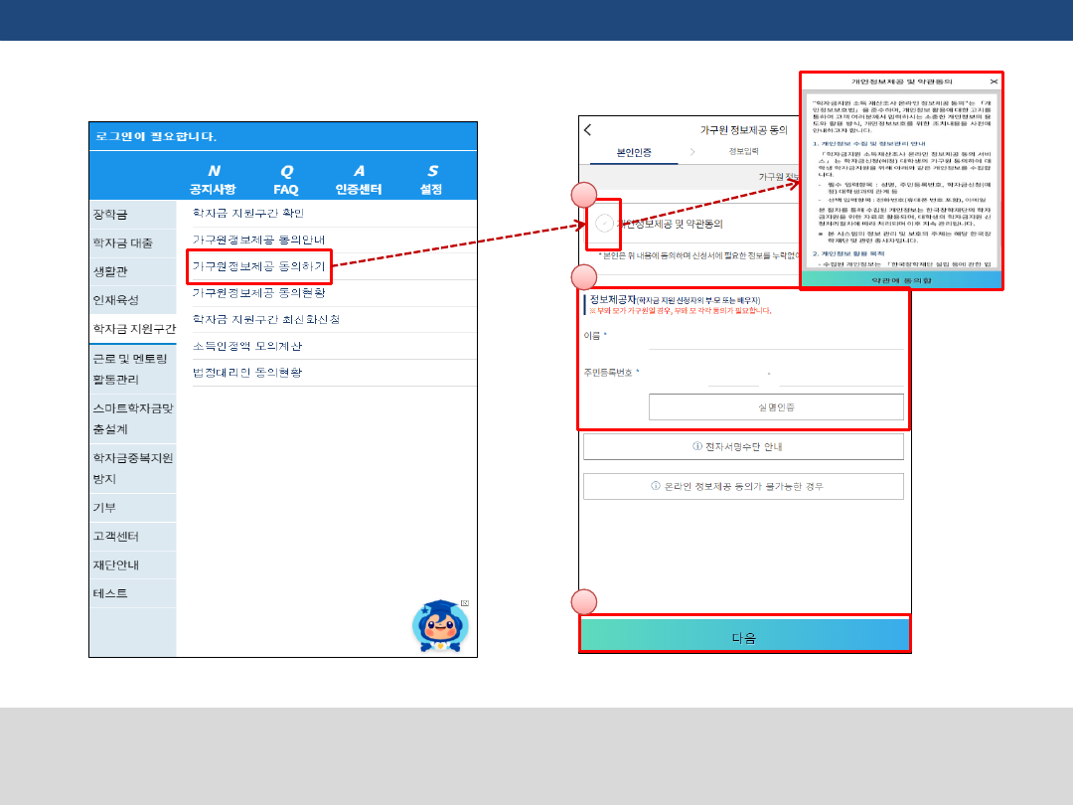
Task: Select 근로 및 멘토링 활동관리 menu
Action: point(133,369)
